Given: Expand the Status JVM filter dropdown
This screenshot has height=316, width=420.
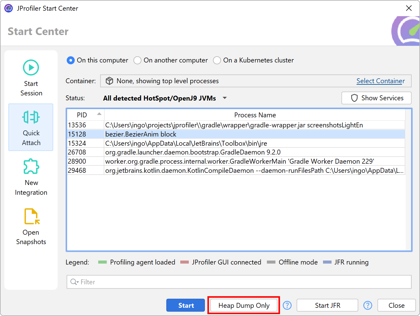Looking at the screenshot, I should (x=225, y=98).
